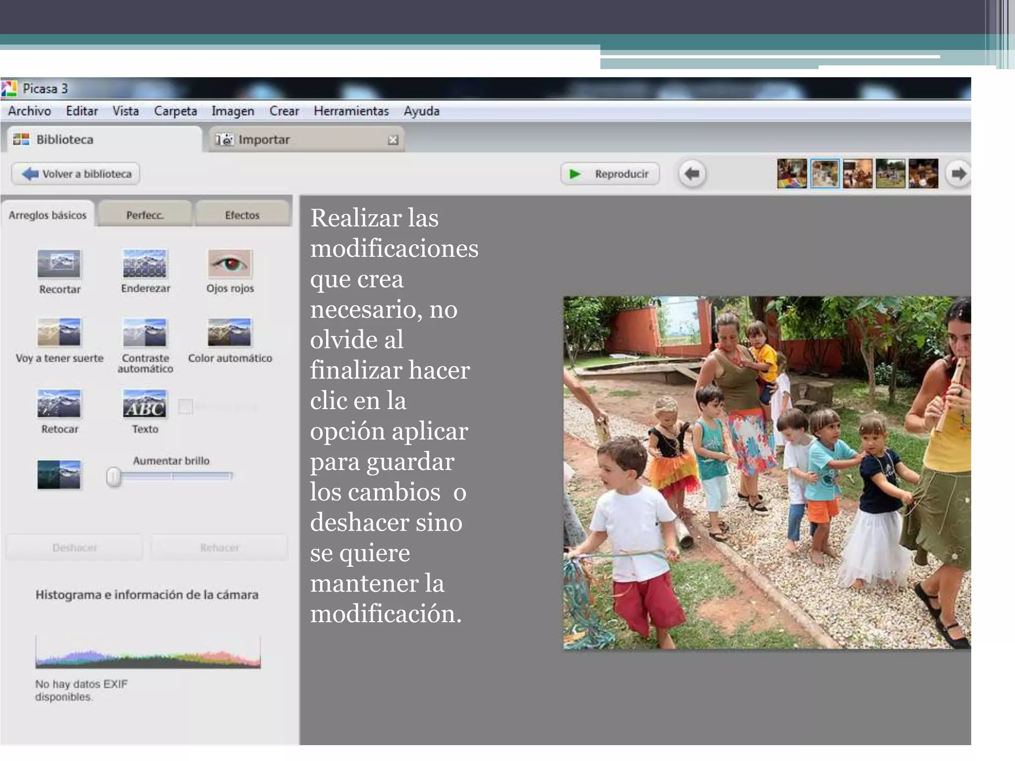Screen dimensions: 1015x761
Task: Open the Crear menu
Action: click(x=284, y=111)
